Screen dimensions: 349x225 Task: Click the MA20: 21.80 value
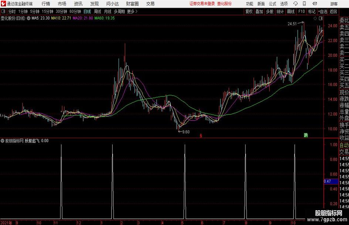click(83, 18)
